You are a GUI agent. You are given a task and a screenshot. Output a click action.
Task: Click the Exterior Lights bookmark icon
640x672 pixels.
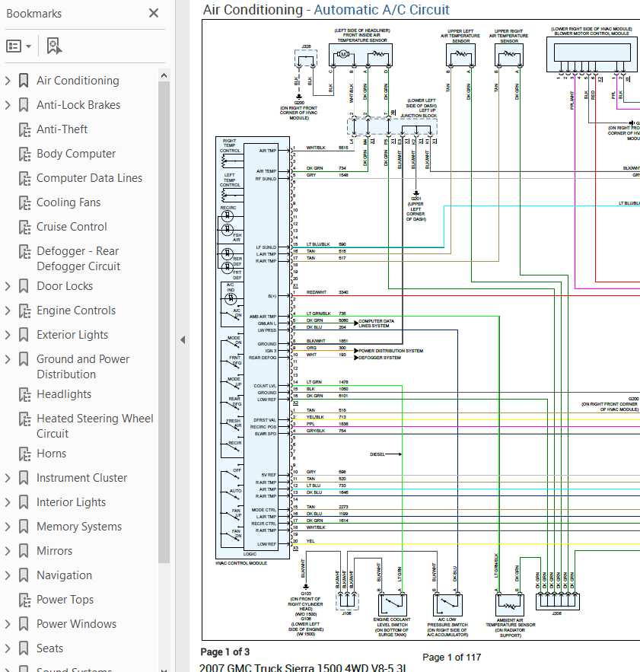(24, 335)
